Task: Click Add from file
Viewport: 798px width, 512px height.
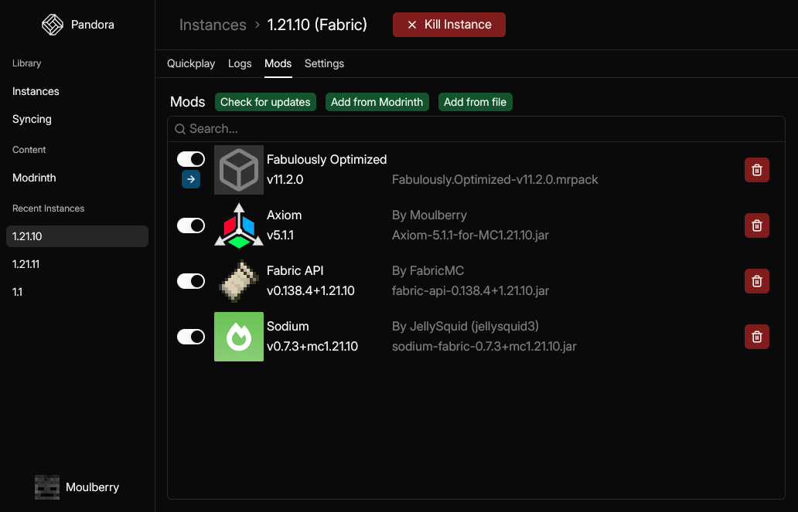Action: pyautogui.click(x=475, y=102)
